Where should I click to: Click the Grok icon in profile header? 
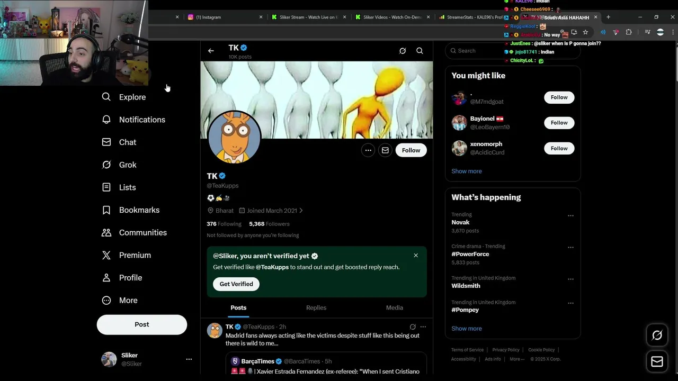coord(403,51)
